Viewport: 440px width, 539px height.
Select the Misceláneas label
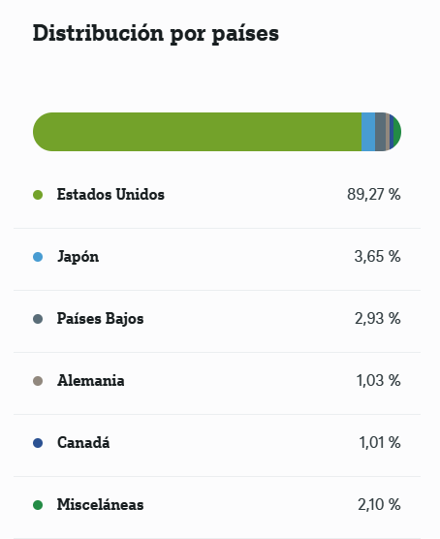pos(101,505)
